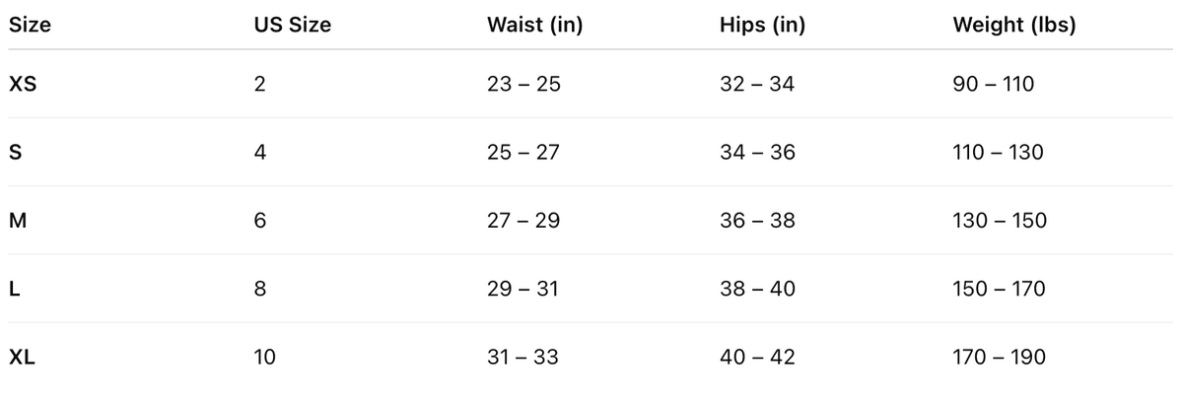Click the Weight (lbs) column header
This screenshot has height=399, width=1183.
(1013, 26)
